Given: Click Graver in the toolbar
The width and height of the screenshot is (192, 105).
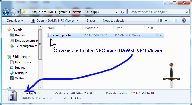Looking at the screenshot, I should click(x=91, y=21).
